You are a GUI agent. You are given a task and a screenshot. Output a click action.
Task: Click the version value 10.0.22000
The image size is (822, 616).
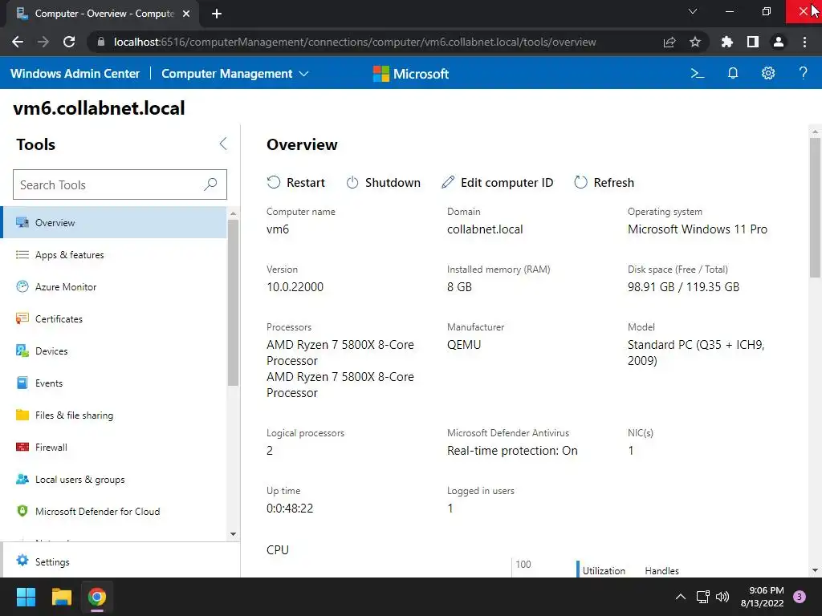pos(295,287)
